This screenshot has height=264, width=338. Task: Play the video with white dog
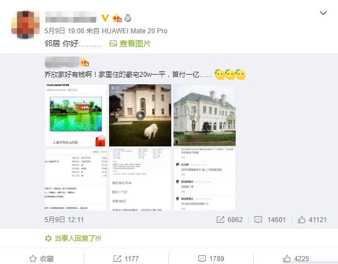tap(140, 115)
